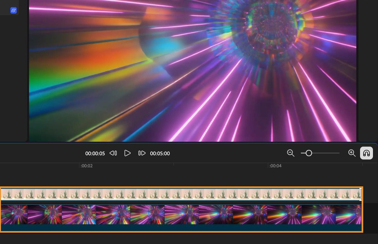This screenshot has height=244, width=378.
Task: Toggle playback with the play control
Action: (127, 153)
